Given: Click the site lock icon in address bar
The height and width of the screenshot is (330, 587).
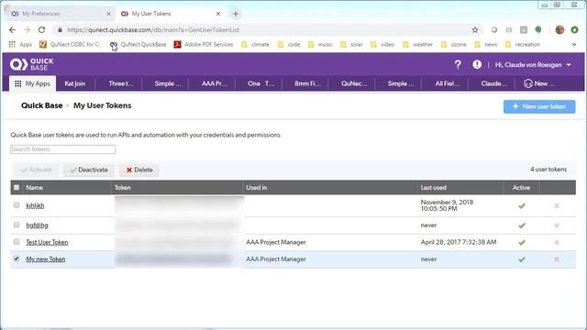Looking at the screenshot, I should point(60,29).
